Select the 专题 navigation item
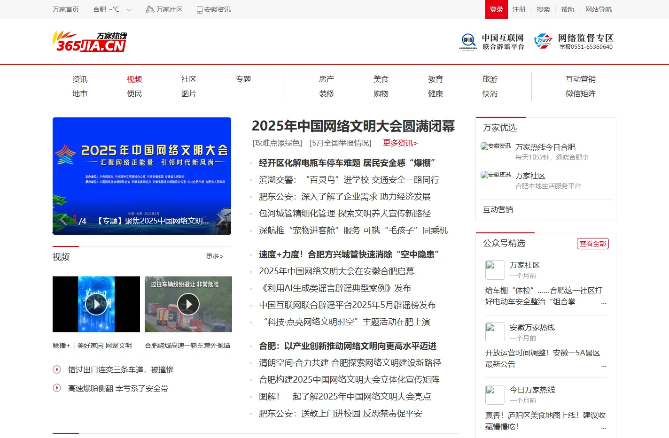Viewport: 669px width, 438px height. tap(243, 79)
